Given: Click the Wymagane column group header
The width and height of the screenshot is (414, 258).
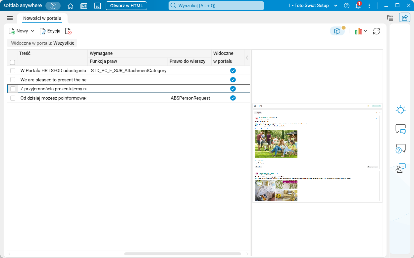Looking at the screenshot, I should click(150, 53).
